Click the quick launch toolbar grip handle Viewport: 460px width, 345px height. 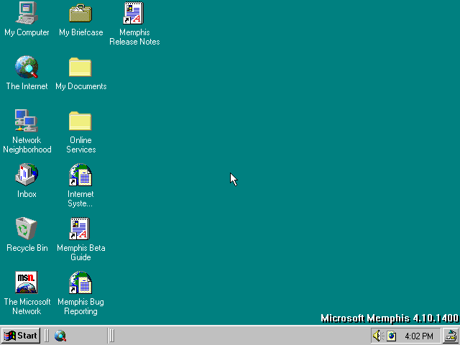46,336
